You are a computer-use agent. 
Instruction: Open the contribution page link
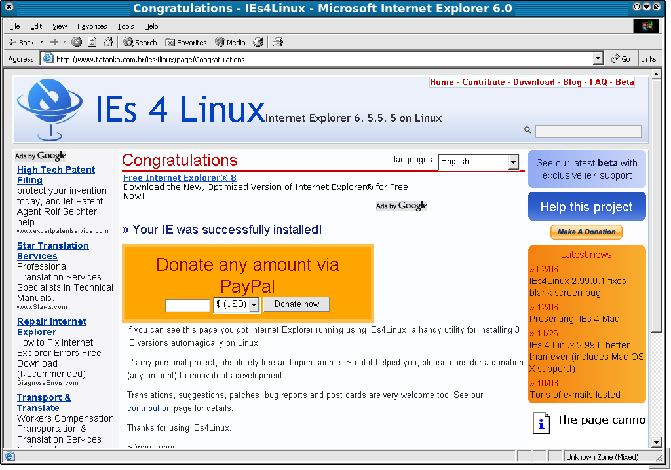pyautogui.click(x=149, y=408)
